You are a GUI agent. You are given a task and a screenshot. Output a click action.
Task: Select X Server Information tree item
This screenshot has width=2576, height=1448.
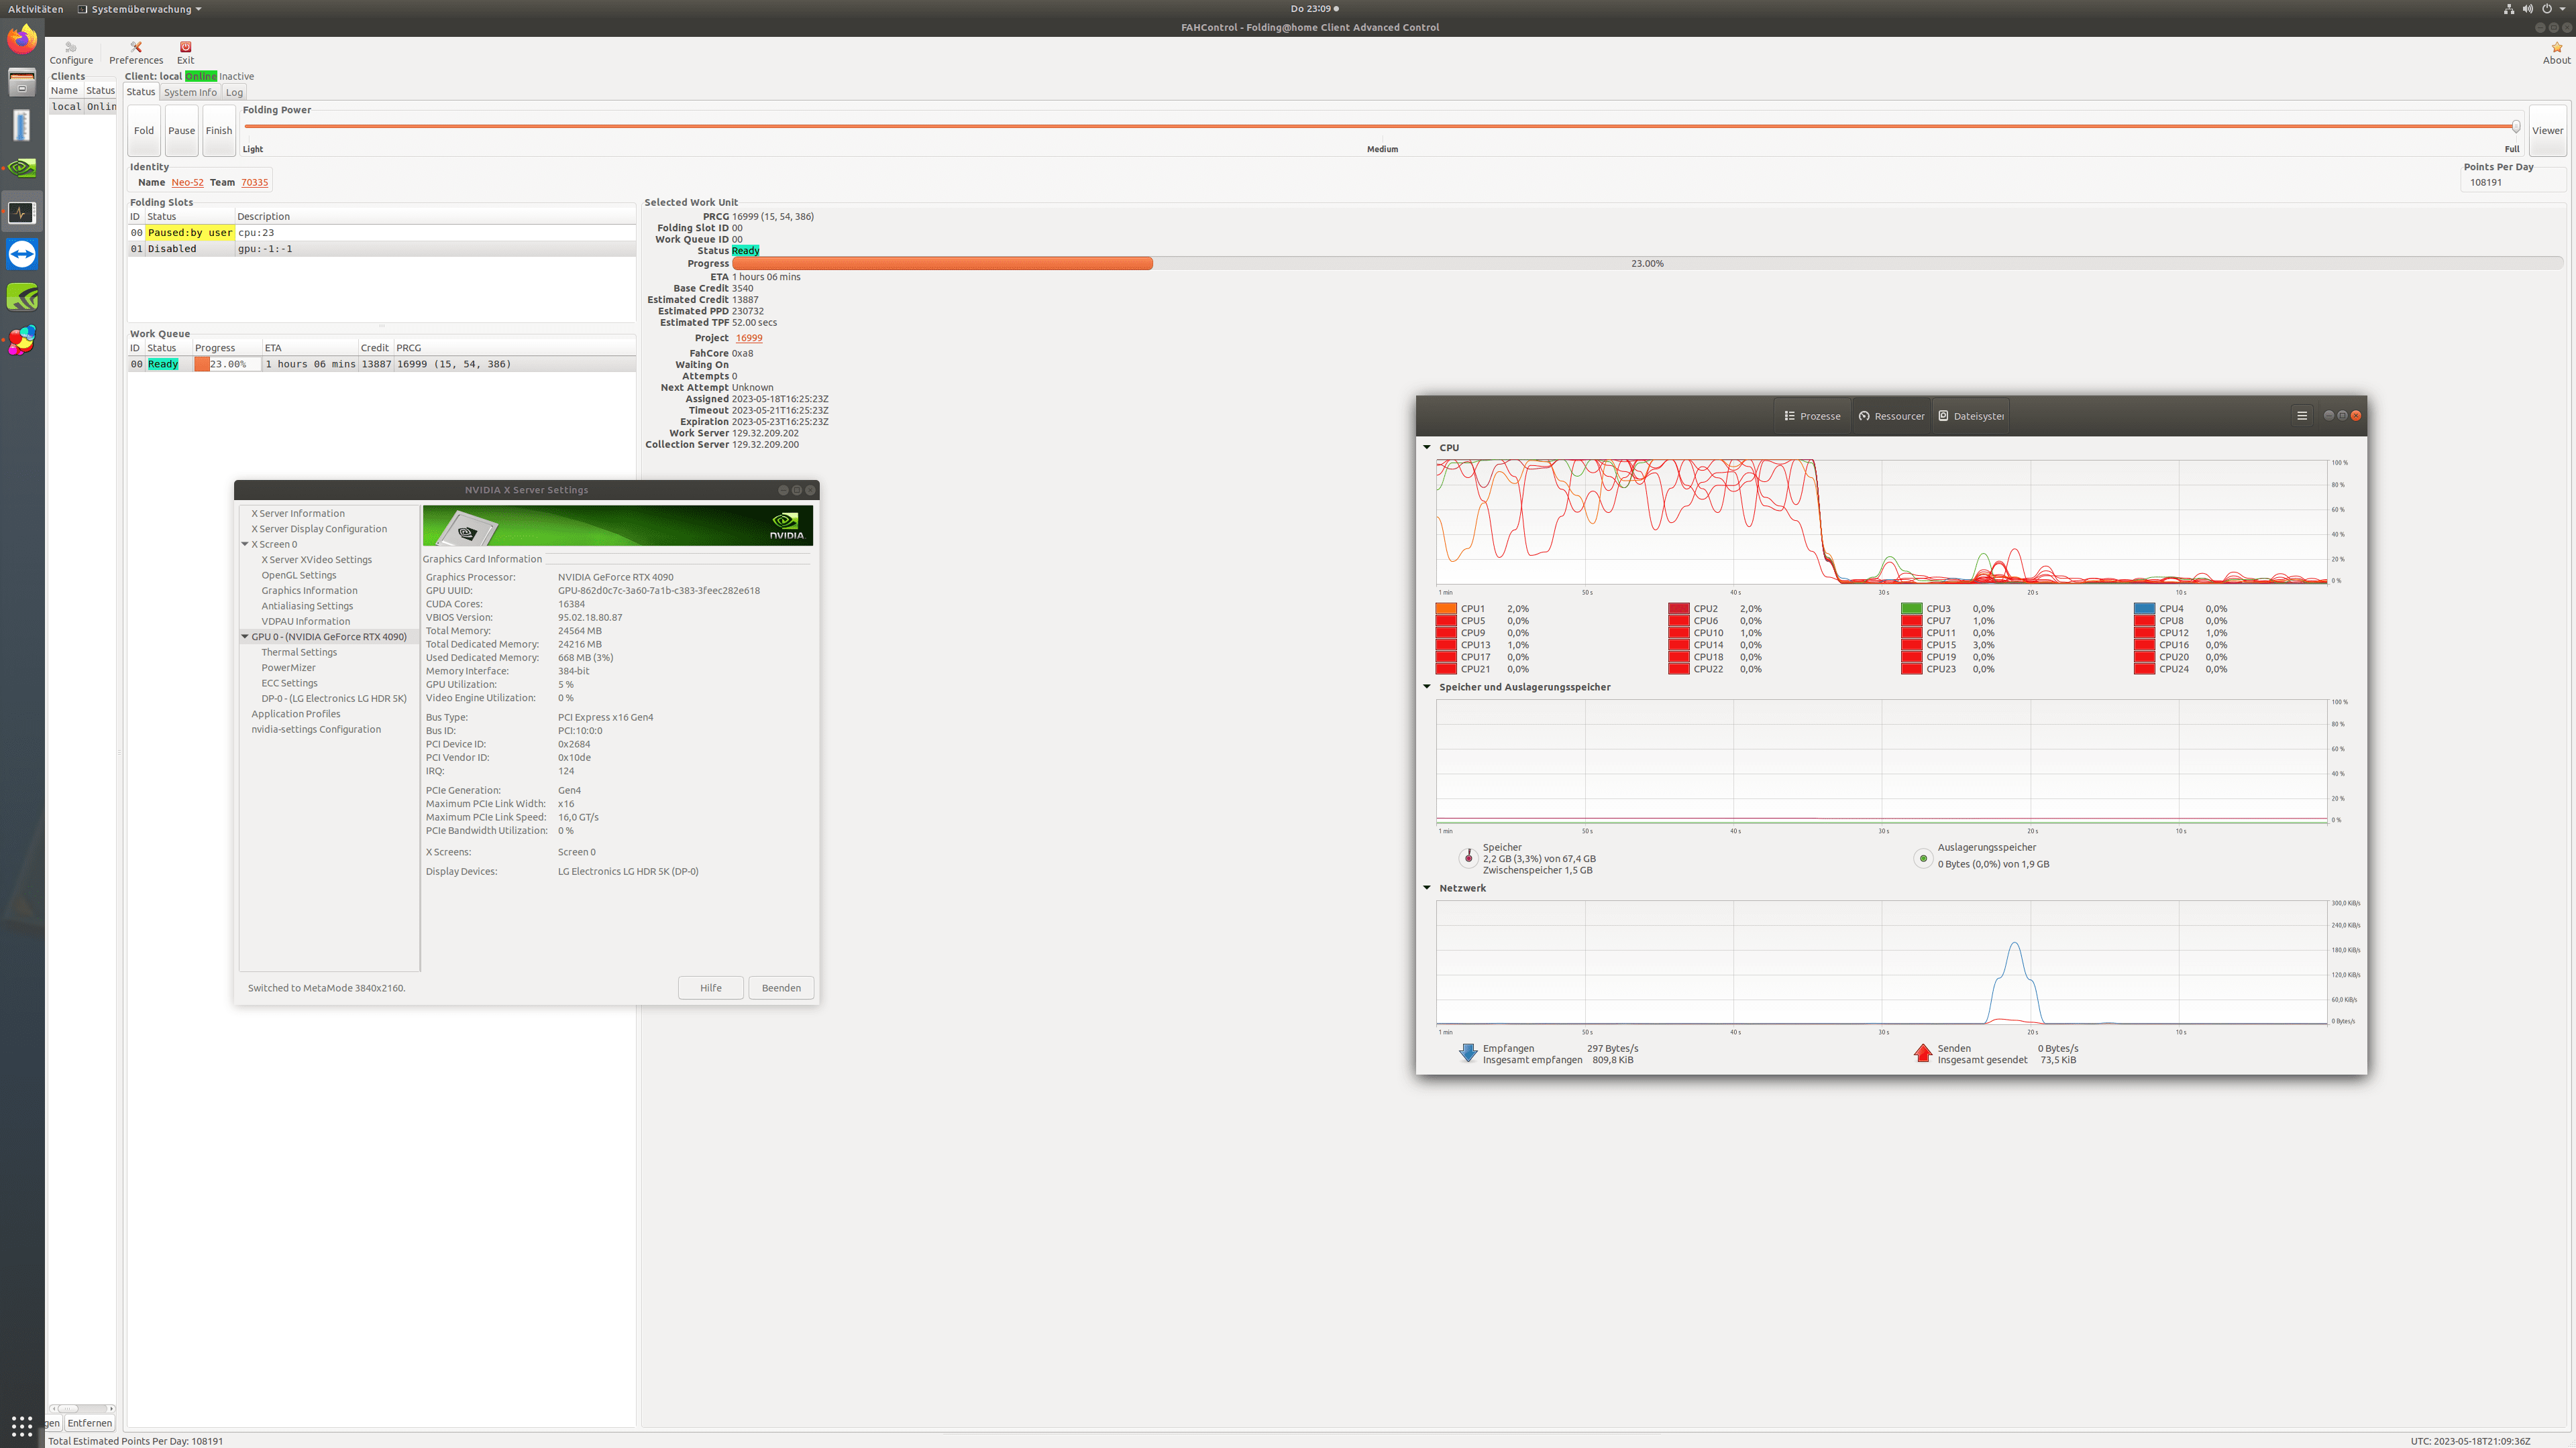pyautogui.click(x=298, y=514)
